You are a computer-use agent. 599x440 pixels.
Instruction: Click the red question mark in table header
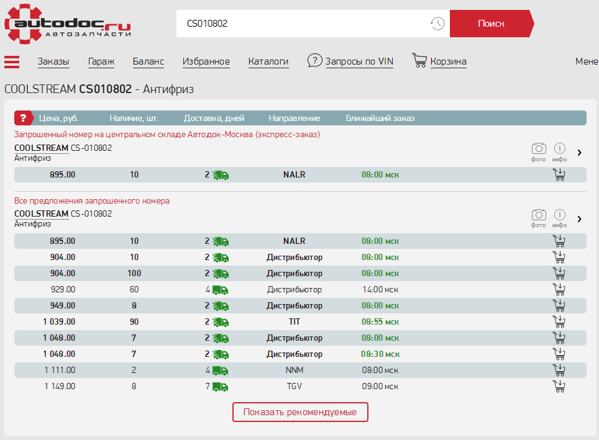click(24, 118)
